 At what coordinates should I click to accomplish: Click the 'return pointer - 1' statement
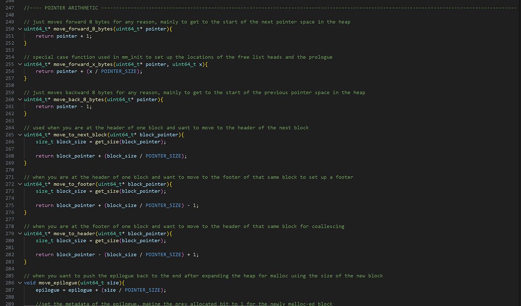[64, 106]
